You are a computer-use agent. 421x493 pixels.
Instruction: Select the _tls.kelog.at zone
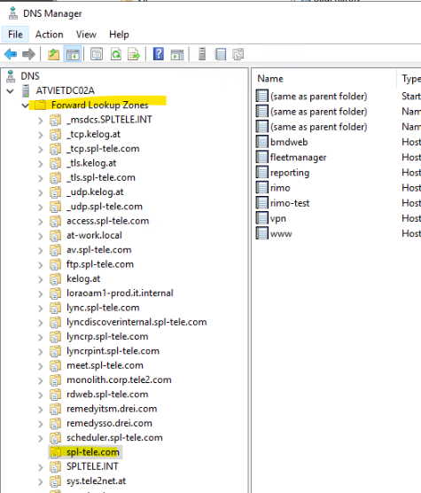[x=91, y=163]
